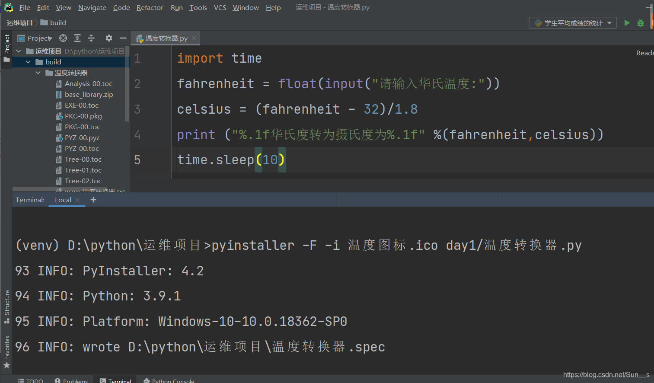Run the program with green play icon

pos(627,23)
